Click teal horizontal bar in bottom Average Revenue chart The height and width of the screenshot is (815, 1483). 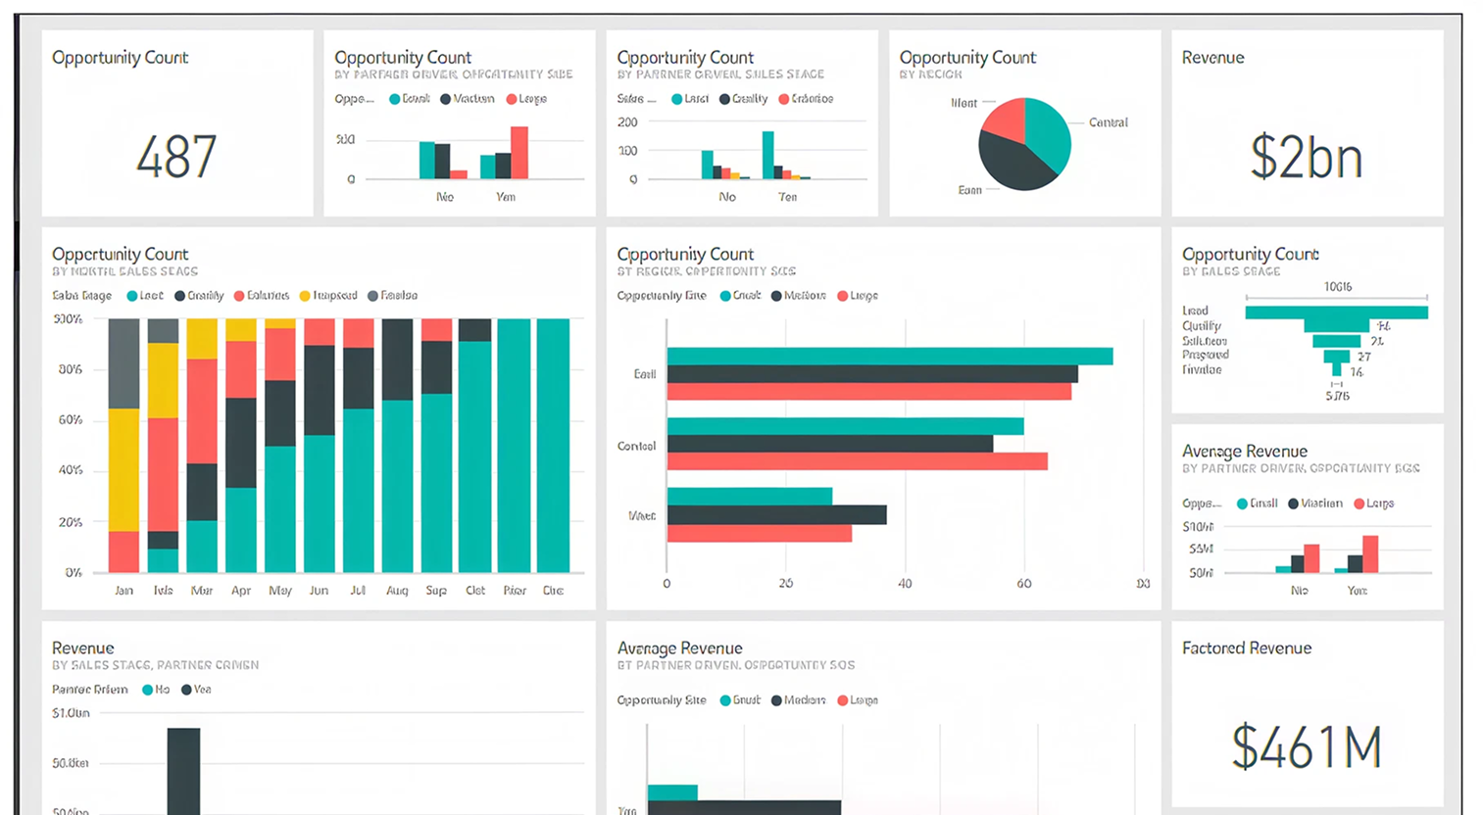pos(672,792)
